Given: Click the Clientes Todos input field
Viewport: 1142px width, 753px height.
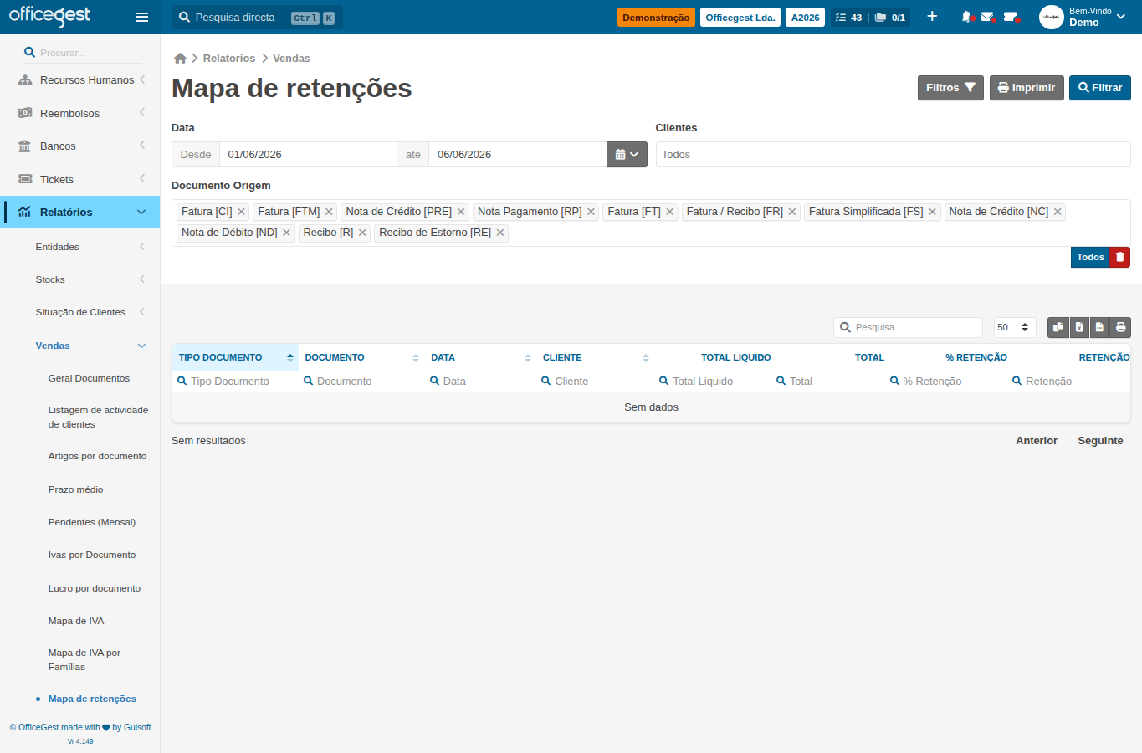Looking at the screenshot, I should click(x=893, y=154).
